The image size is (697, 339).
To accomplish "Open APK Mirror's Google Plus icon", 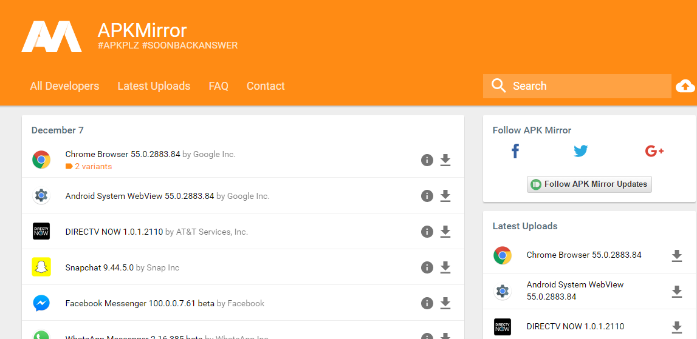I will [654, 151].
